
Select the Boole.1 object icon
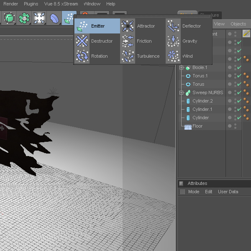point(188,68)
